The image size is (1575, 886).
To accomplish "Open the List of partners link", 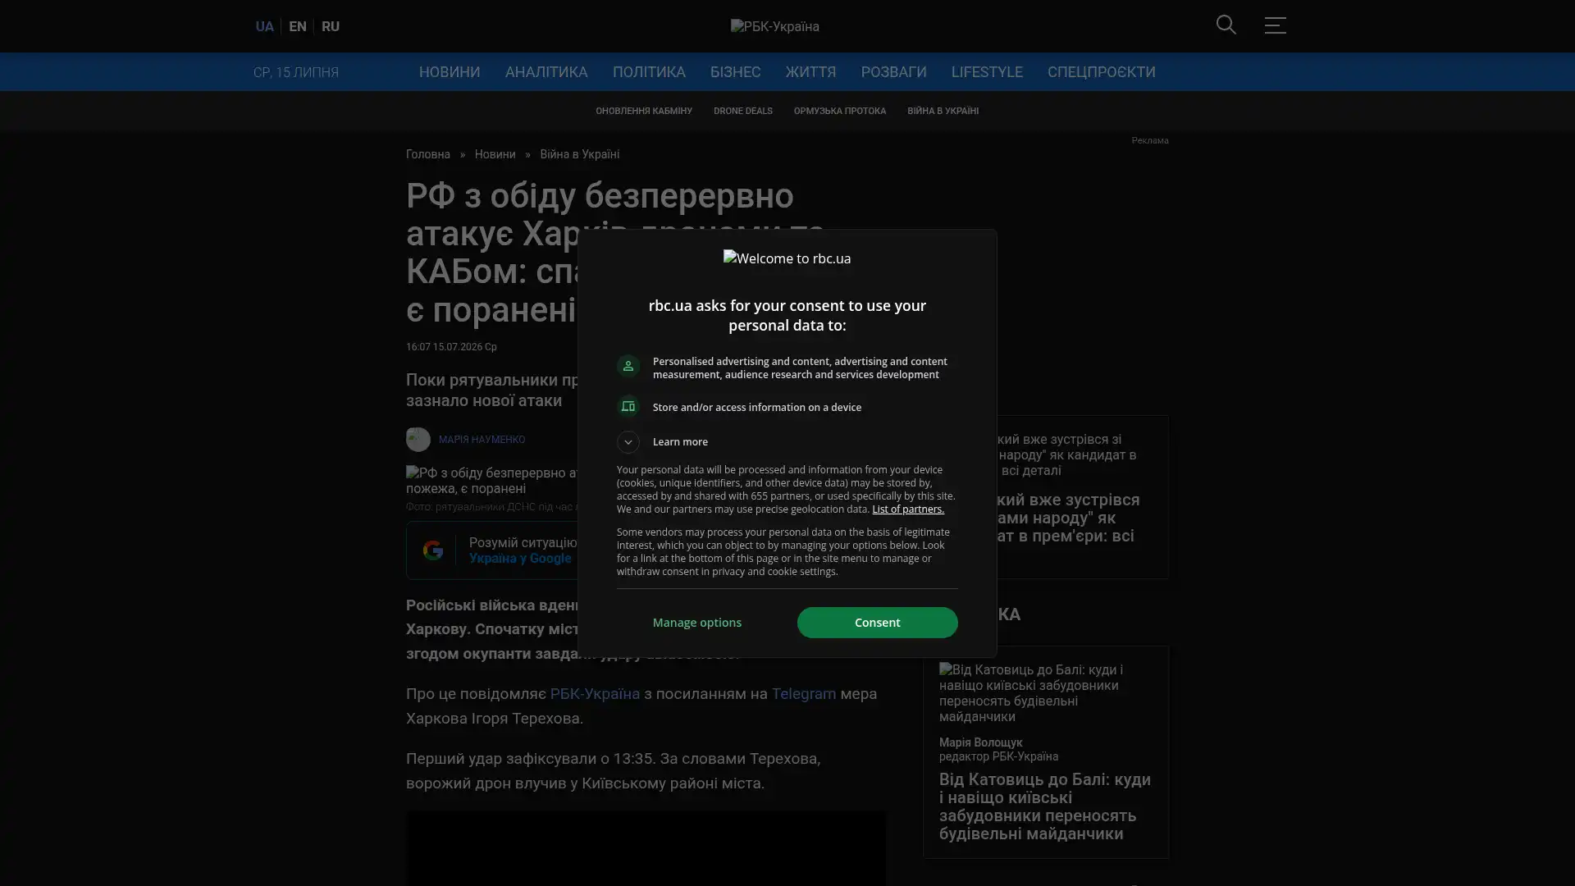I will tap(907, 509).
